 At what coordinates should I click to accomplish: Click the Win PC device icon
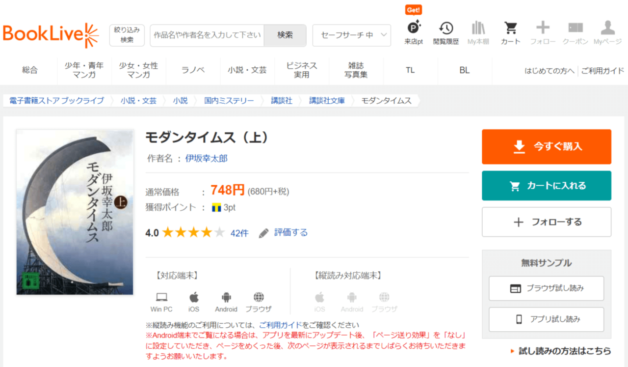(161, 297)
